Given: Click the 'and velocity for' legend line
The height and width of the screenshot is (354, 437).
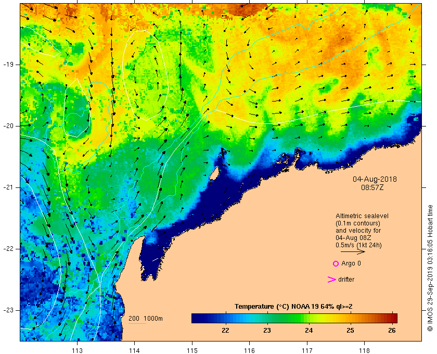Looking at the screenshot, I should 358,231.
